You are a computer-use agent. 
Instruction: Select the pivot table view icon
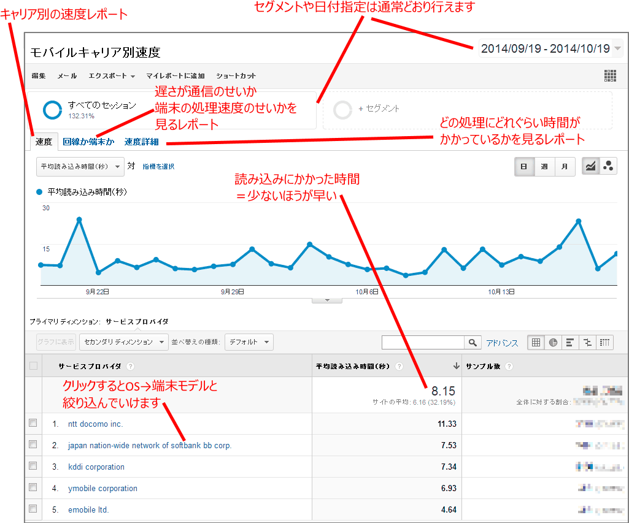point(604,343)
